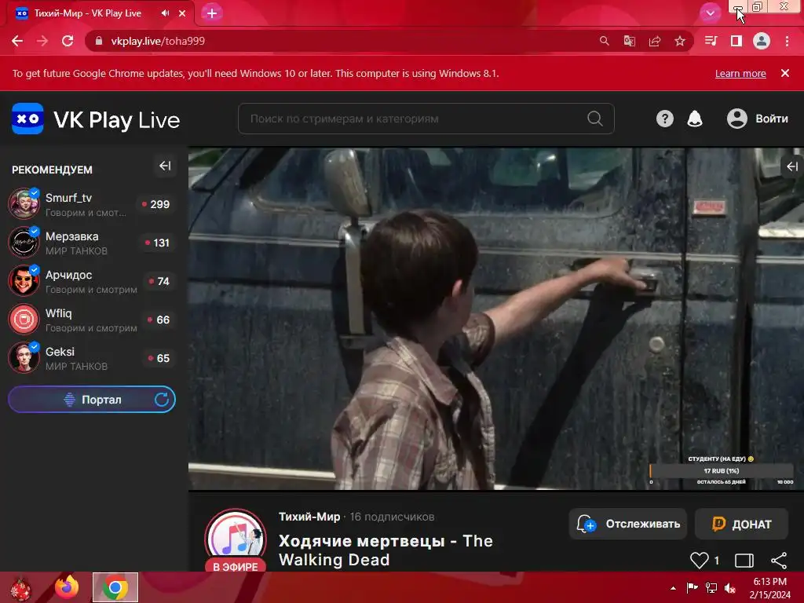Click the search magnifier in the search field
This screenshot has width=804, height=603.
(x=595, y=119)
